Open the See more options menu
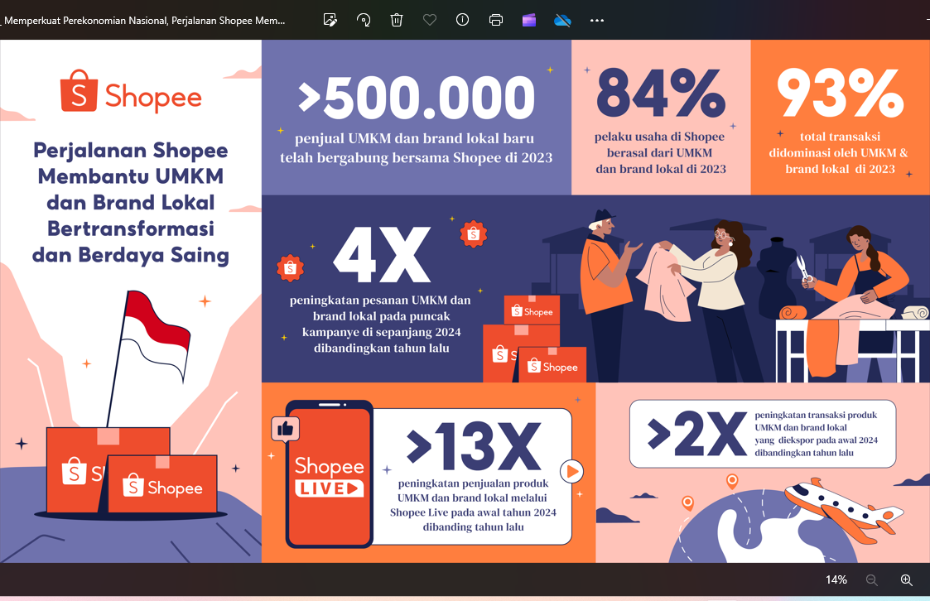The image size is (930, 601). (x=596, y=20)
